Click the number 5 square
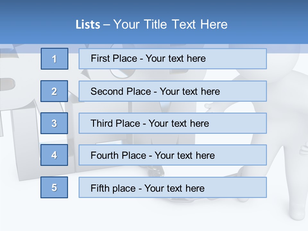This screenshot has height=231, width=308. point(54,187)
